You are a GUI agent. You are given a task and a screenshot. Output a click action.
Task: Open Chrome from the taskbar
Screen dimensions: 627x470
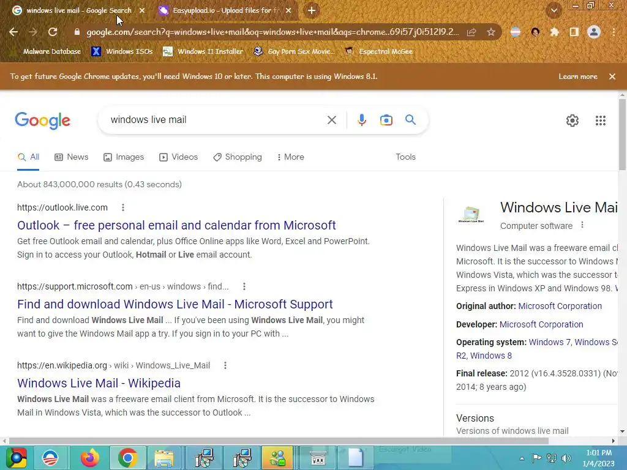(127, 458)
